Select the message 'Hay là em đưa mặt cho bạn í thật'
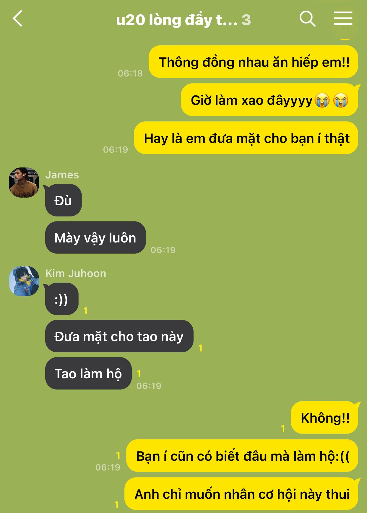Screen dimensions: 367x513 click(246, 138)
